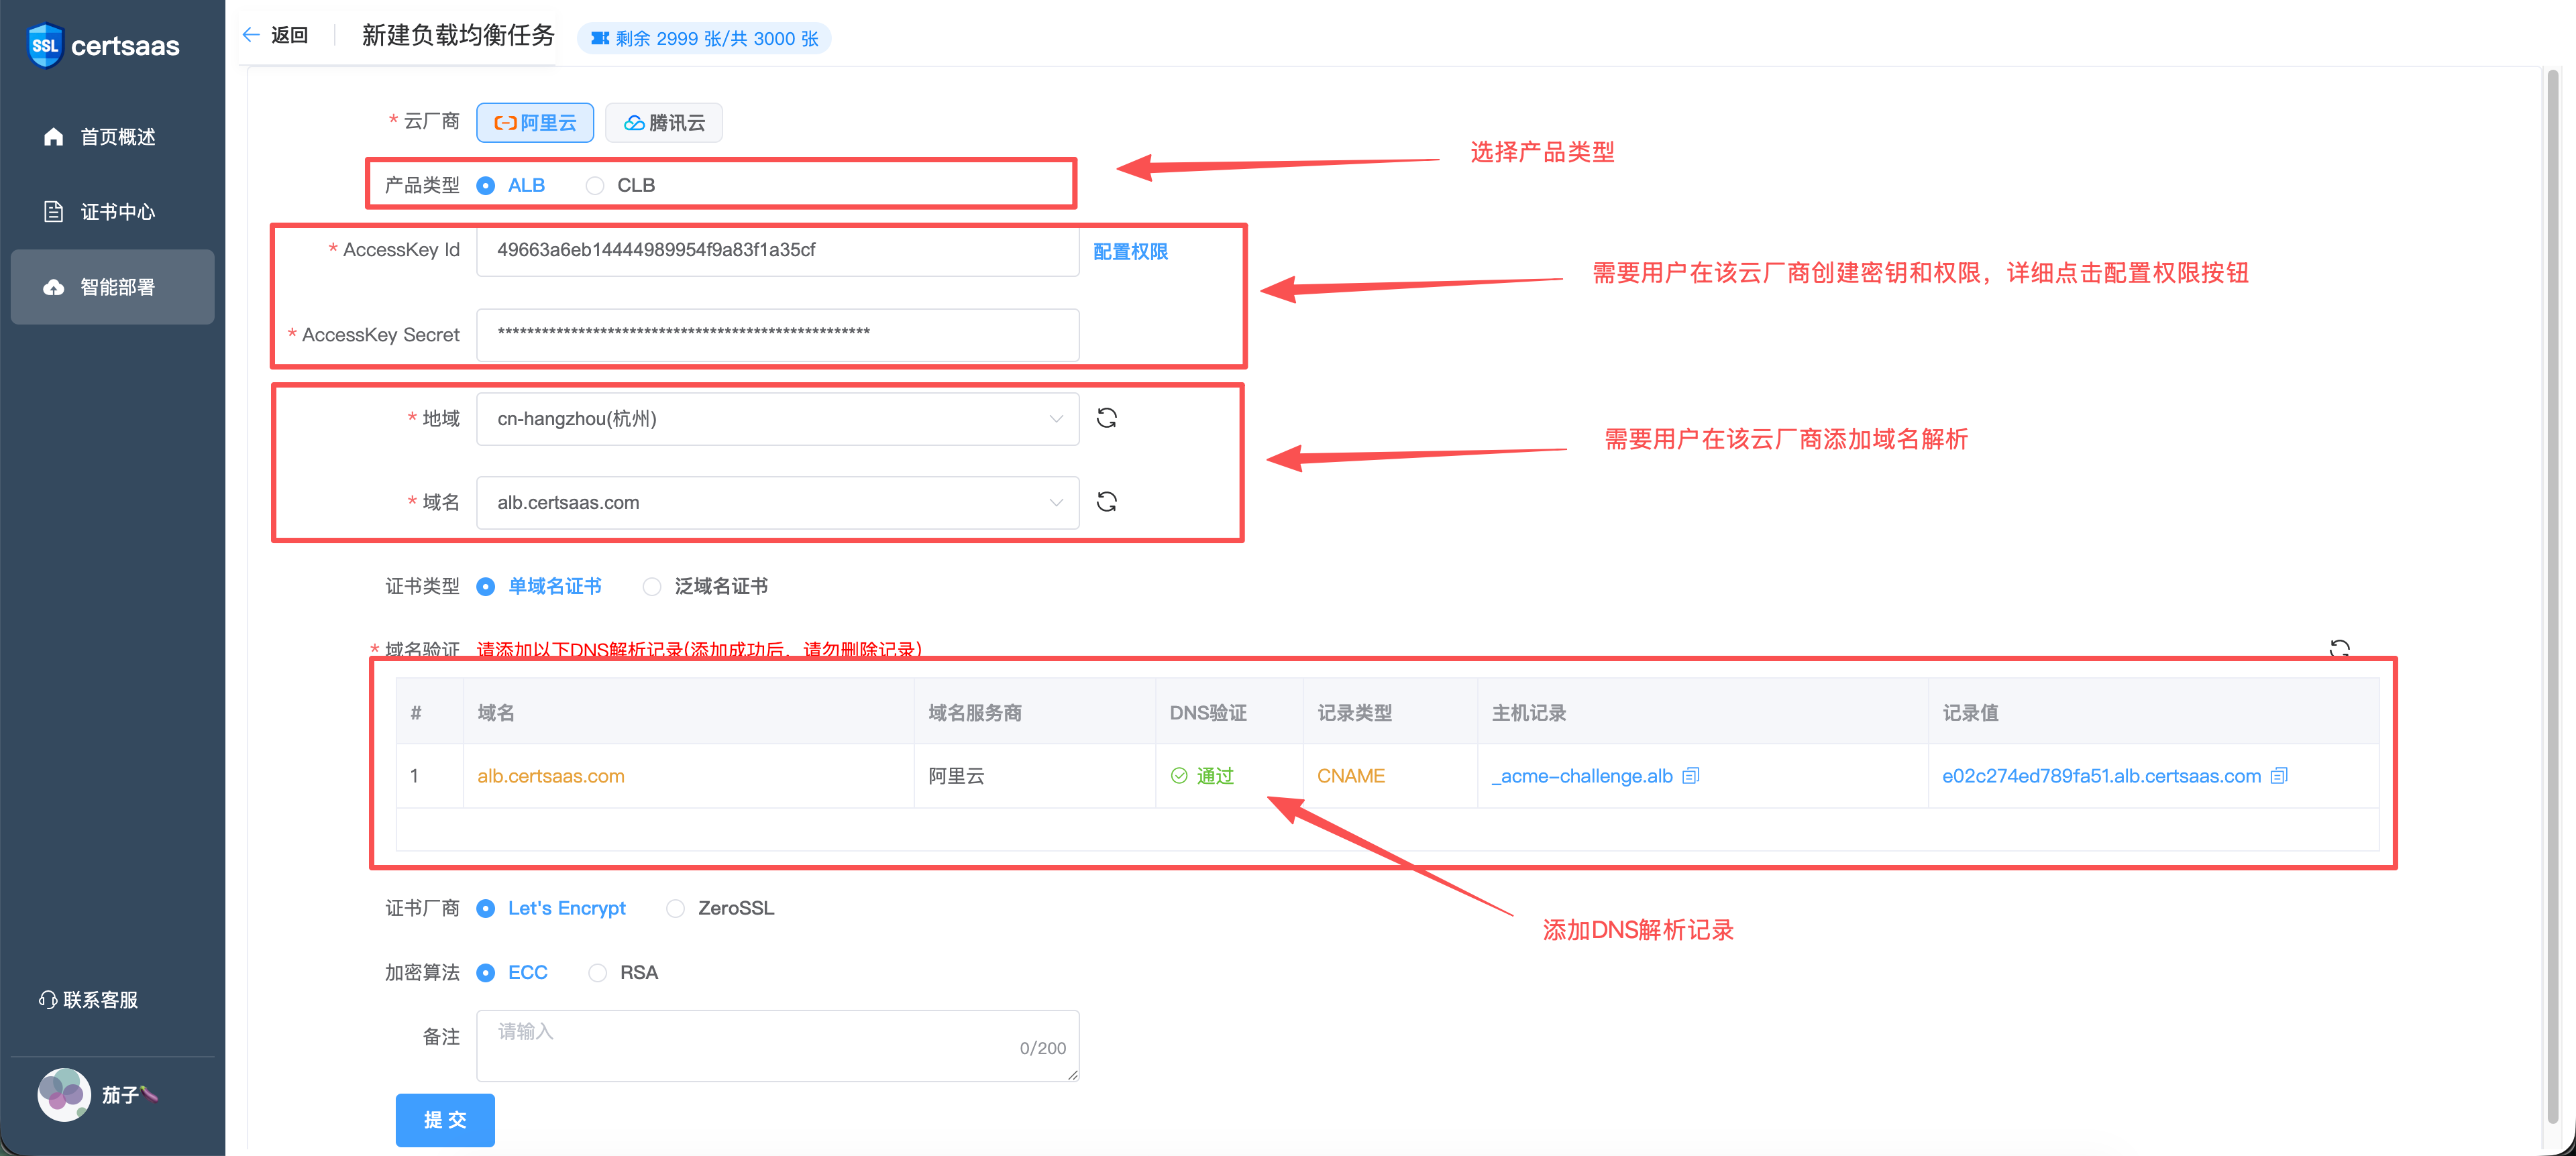Select 腾讯云 as cloud vendor
Viewport: 2576px width, 1156px height.
(664, 123)
